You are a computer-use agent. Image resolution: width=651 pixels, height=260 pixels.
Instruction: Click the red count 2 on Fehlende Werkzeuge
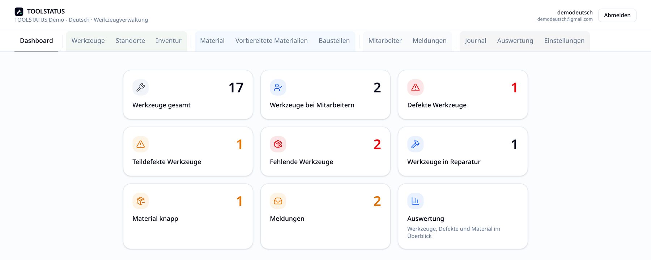[377, 144]
